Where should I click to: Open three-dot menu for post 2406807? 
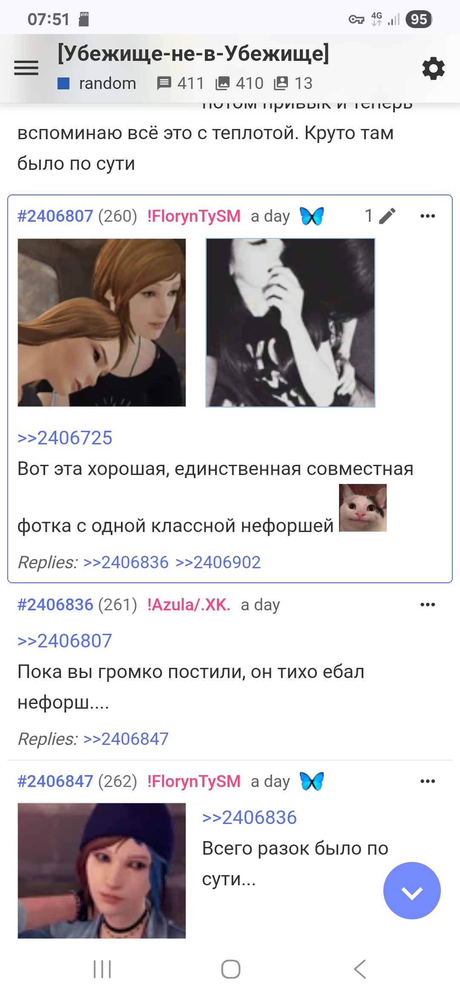point(428,216)
